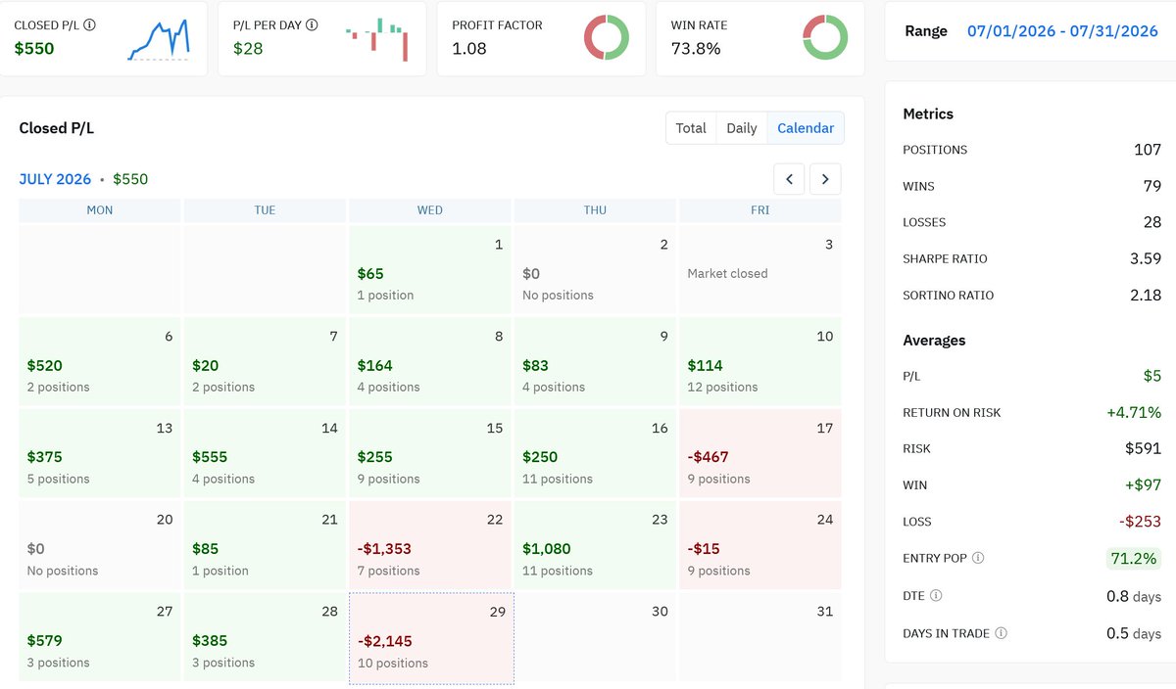
Task: Open July 22 loss cell -$1,353
Action: click(x=429, y=545)
